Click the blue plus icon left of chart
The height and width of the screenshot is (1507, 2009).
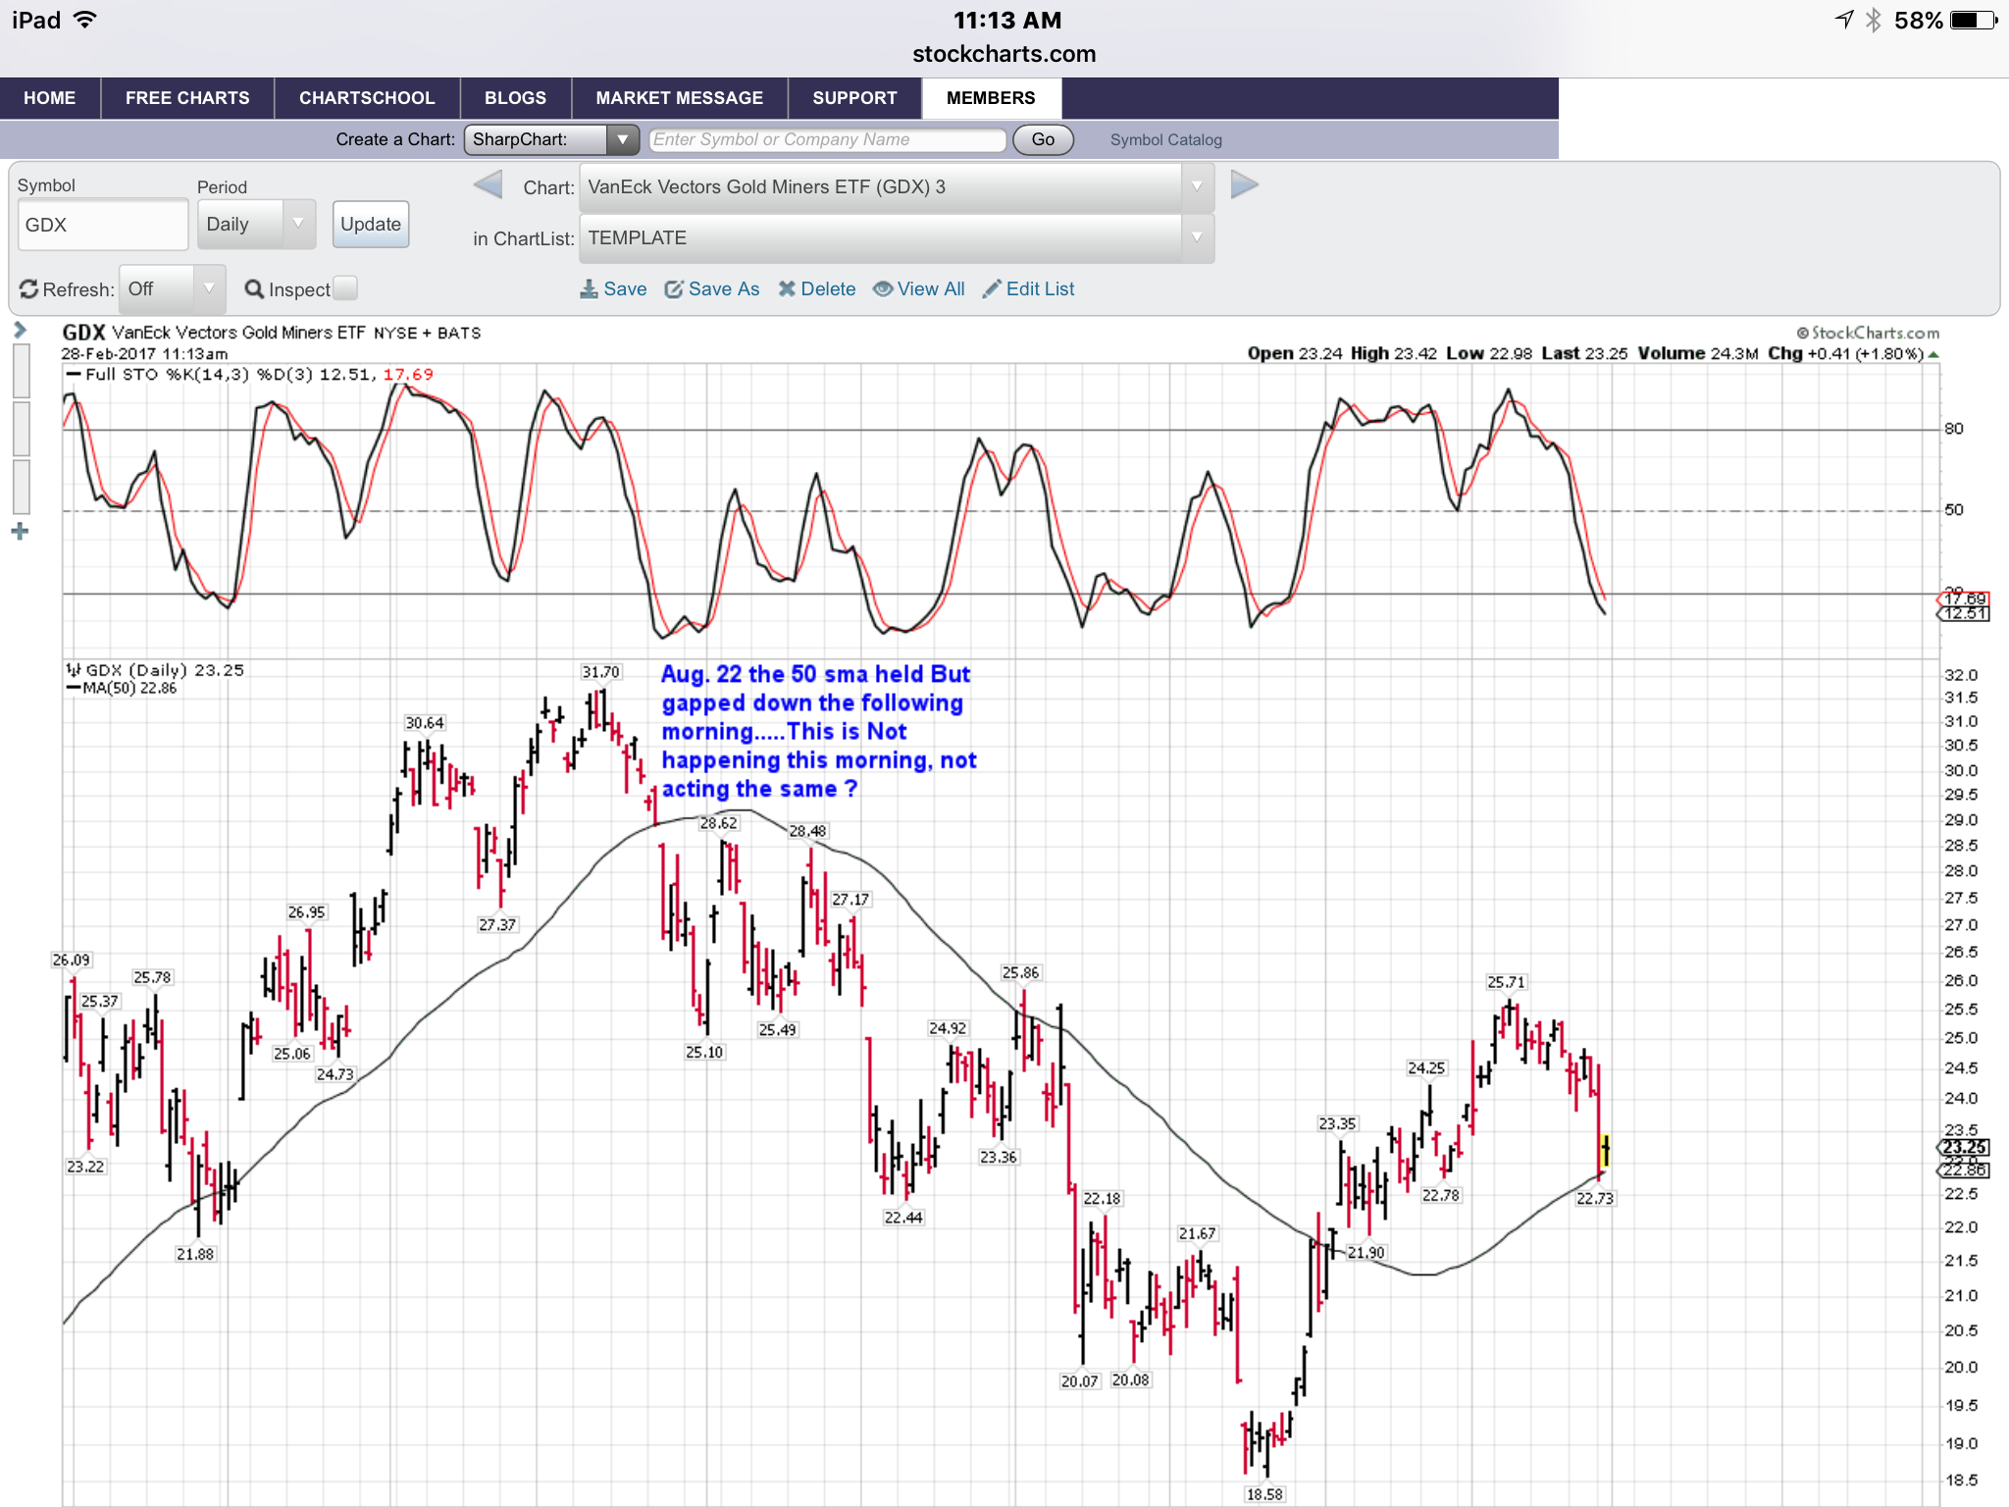click(20, 532)
